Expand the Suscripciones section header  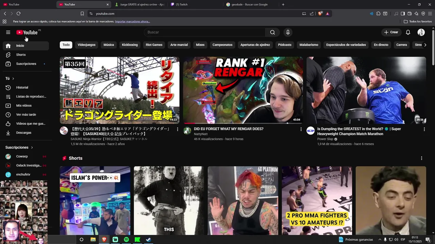tap(19, 147)
